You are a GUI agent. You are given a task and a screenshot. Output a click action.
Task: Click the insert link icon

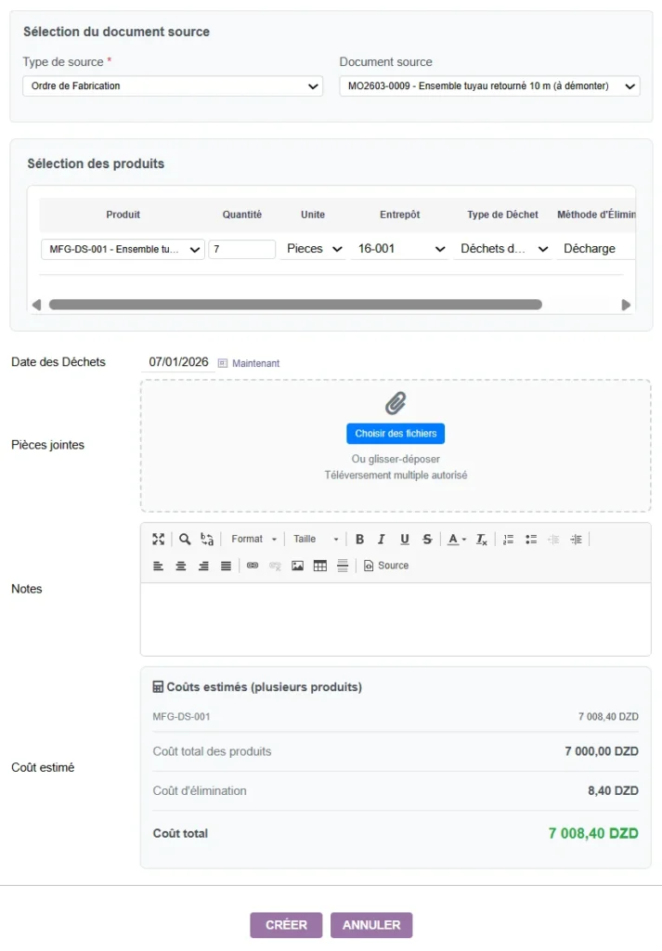(x=251, y=566)
